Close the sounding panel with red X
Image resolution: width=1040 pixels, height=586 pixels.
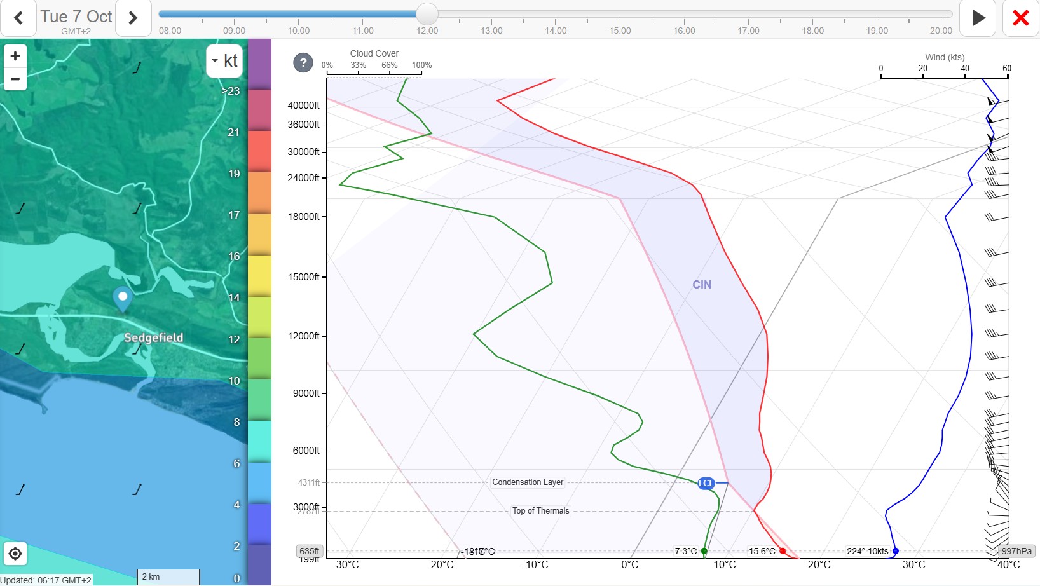pyautogui.click(x=1020, y=18)
